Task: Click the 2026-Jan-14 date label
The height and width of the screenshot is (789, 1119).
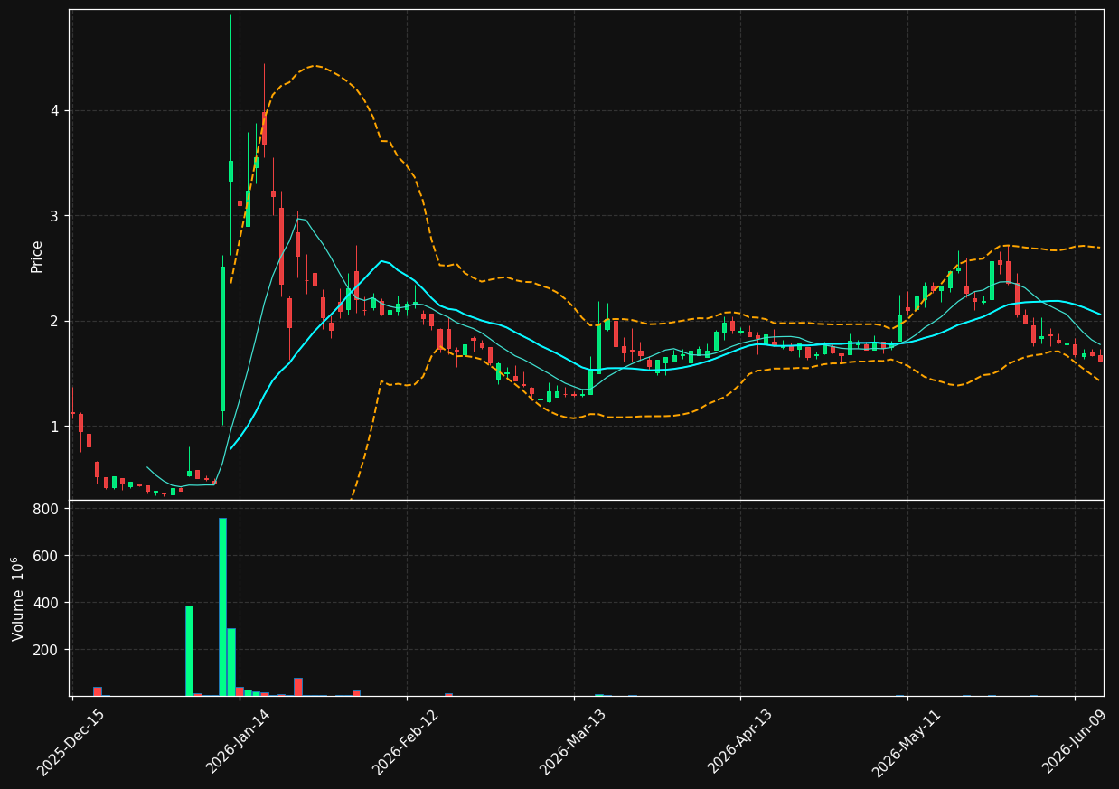Action: click(239, 742)
